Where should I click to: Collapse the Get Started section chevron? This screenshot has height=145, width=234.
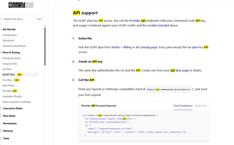[x=40, y=29]
